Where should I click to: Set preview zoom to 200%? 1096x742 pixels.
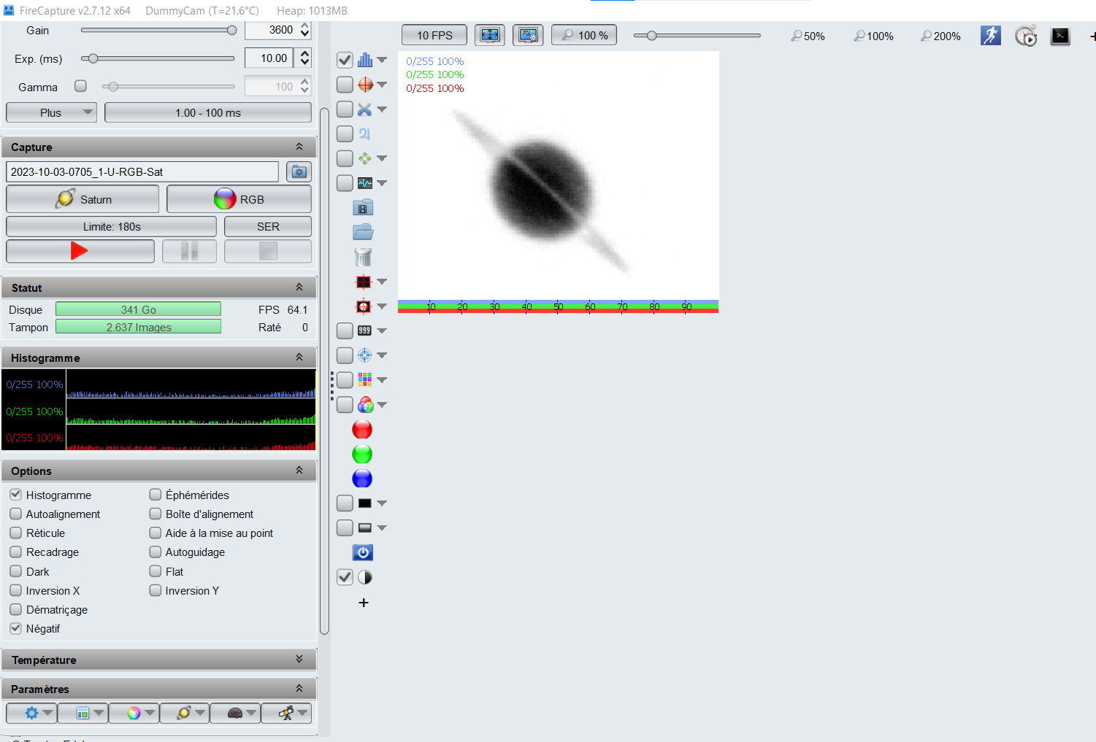[940, 36]
